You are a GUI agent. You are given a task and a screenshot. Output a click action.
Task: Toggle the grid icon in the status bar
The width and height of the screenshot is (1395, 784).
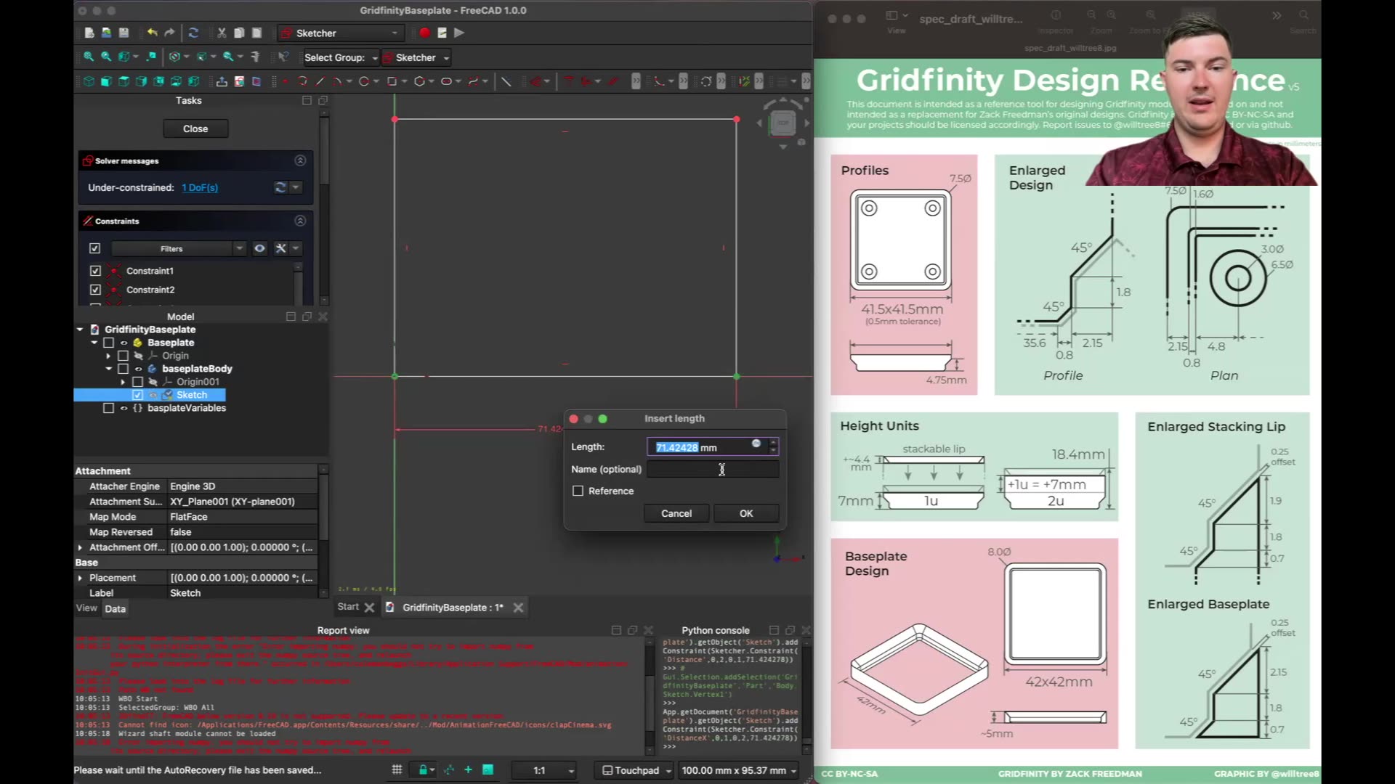(397, 769)
